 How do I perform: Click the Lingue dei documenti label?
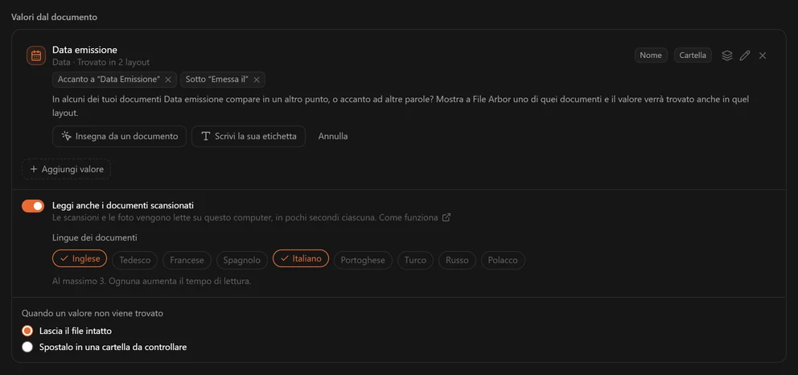pos(95,237)
